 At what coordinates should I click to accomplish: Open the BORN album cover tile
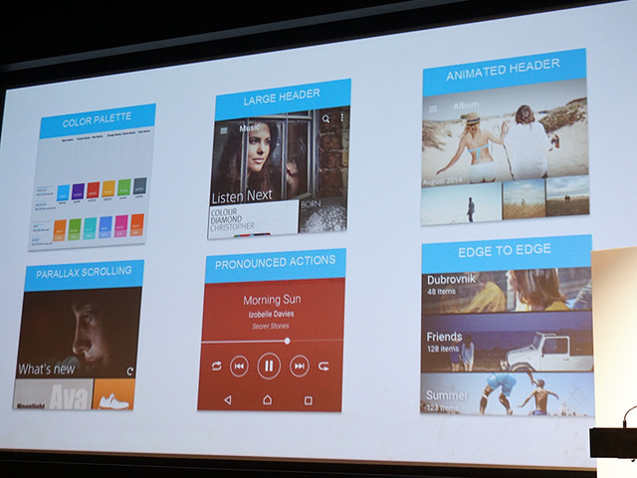pos(322,215)
